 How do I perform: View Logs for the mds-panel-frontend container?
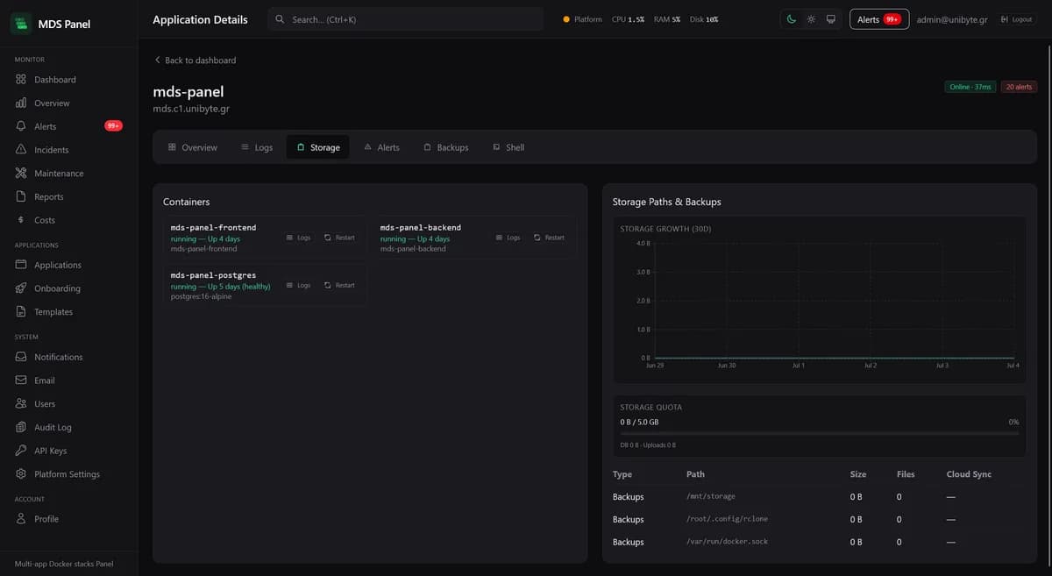(299, 238)
